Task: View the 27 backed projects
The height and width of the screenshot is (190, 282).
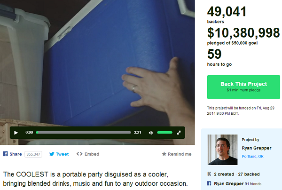Action: click(249, 174)
